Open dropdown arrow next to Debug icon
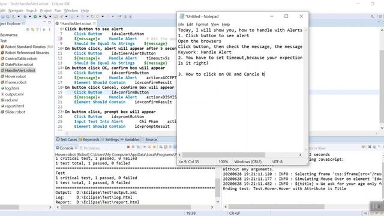 (x=30, y=16)
